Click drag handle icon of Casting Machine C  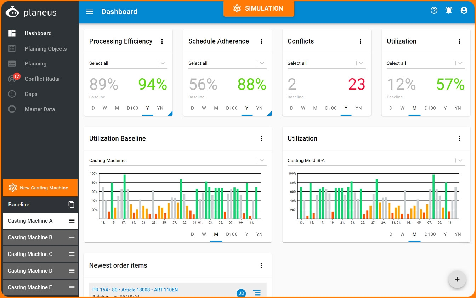(72, 254)
